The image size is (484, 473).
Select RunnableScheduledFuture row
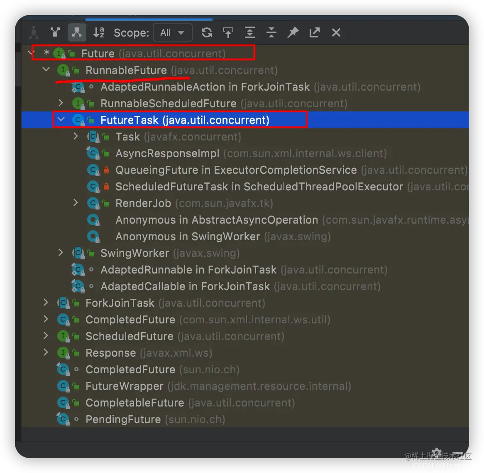[245, 103]
